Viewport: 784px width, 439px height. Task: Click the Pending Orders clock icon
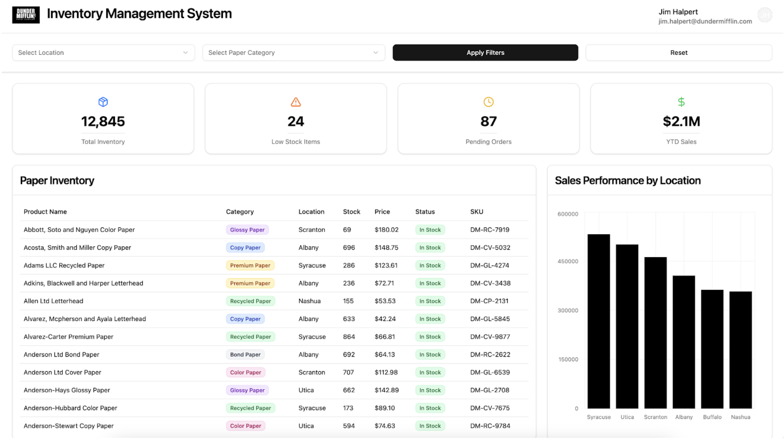[488, 102]
